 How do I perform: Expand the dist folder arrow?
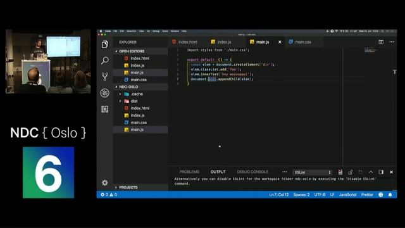click(x=120, y=101)
